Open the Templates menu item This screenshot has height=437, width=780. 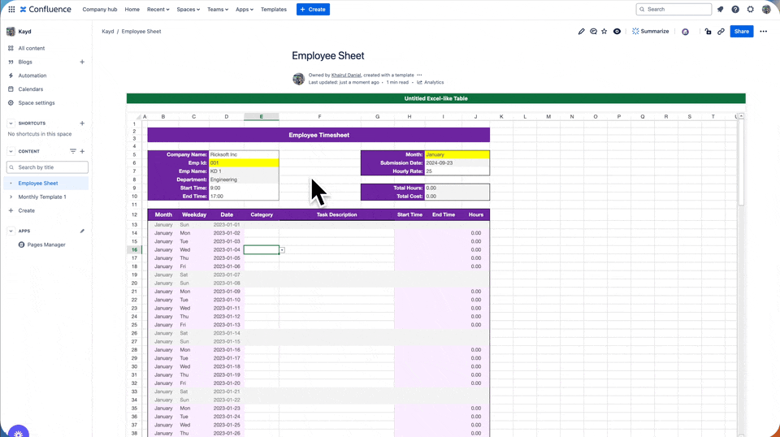coord(274,10)
